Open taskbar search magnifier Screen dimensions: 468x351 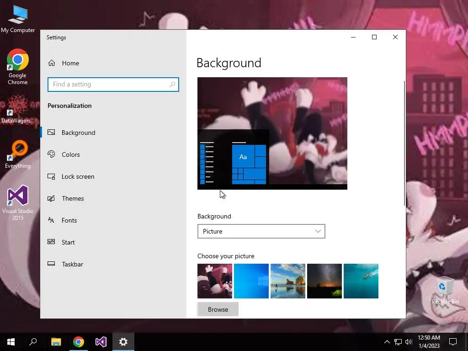pos(33,342)
